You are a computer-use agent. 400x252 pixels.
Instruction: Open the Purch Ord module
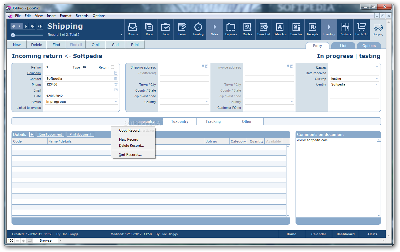click(x=362, y=30)
